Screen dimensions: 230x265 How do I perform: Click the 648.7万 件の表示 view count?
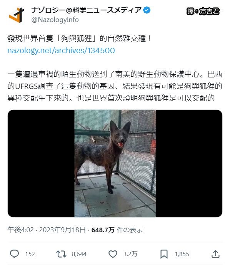[x=117, y=230]
